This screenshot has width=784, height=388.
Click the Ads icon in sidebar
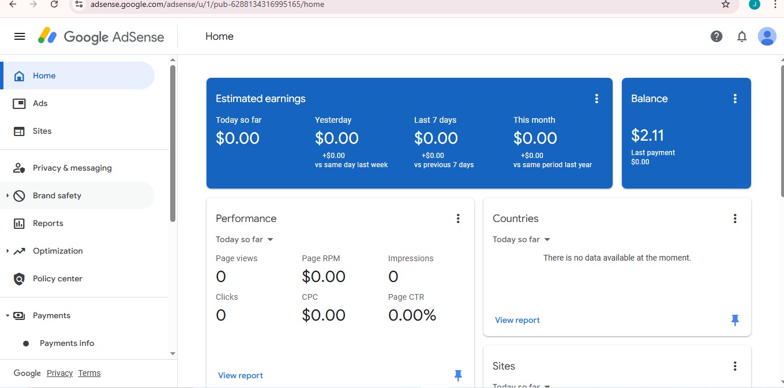click(x=19, y=103)
